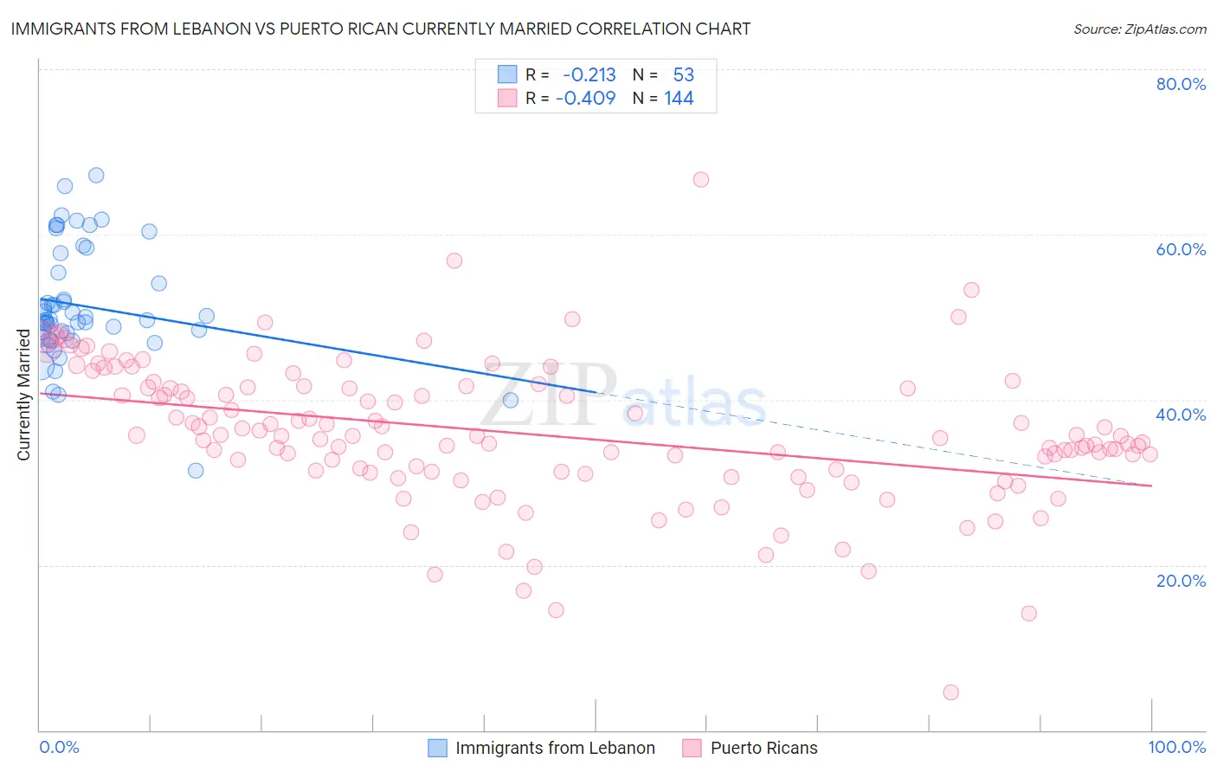Click the Source: ZipAtlas.com attribution text
The width and height of the screenshot is (1217, 772).
(x=1140, y=29)
